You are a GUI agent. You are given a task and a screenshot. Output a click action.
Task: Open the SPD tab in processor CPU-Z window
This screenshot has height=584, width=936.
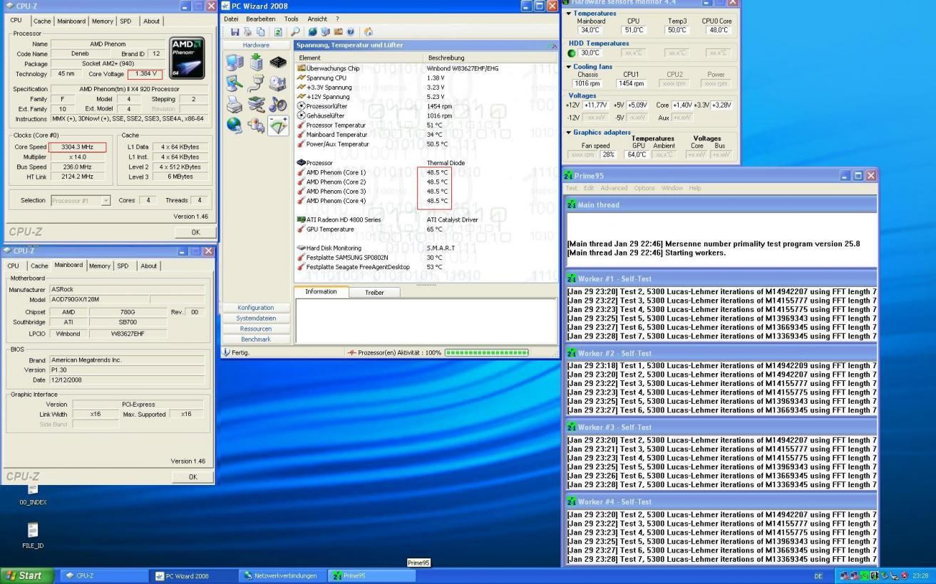point(125,21)
